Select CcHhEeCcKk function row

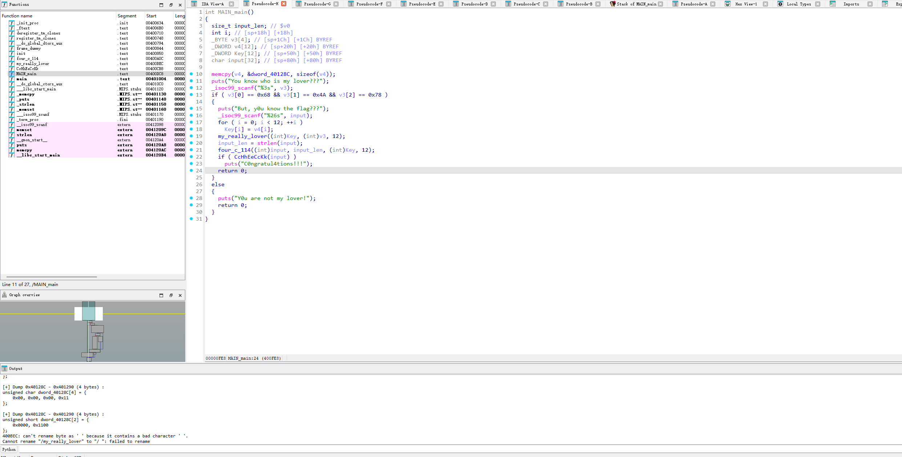[93, 69]
